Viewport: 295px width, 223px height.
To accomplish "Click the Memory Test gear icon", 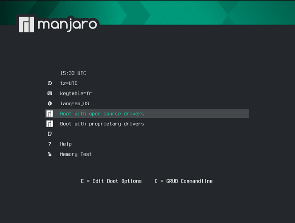I will tap(49, 154).
